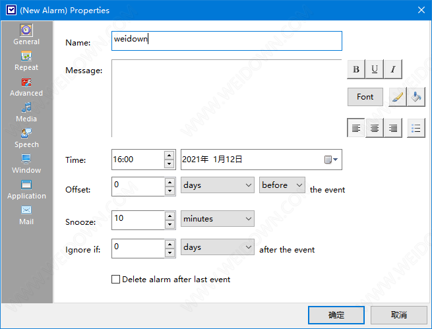Switch to the Application tab label
This screenshot has height=329, width=432.
tap(26, 196)
